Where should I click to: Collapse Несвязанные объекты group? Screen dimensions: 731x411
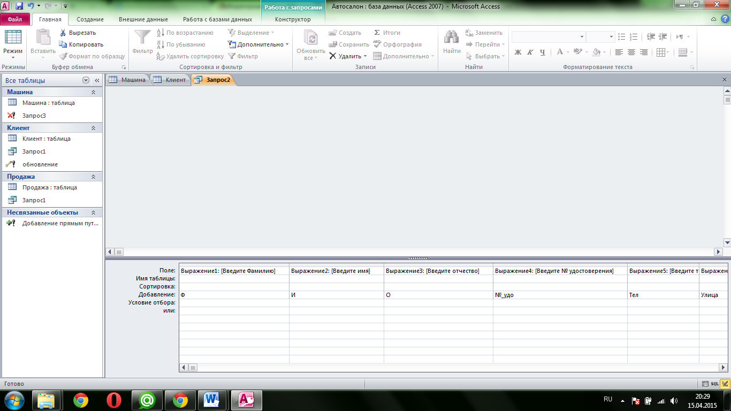[93, 212]
